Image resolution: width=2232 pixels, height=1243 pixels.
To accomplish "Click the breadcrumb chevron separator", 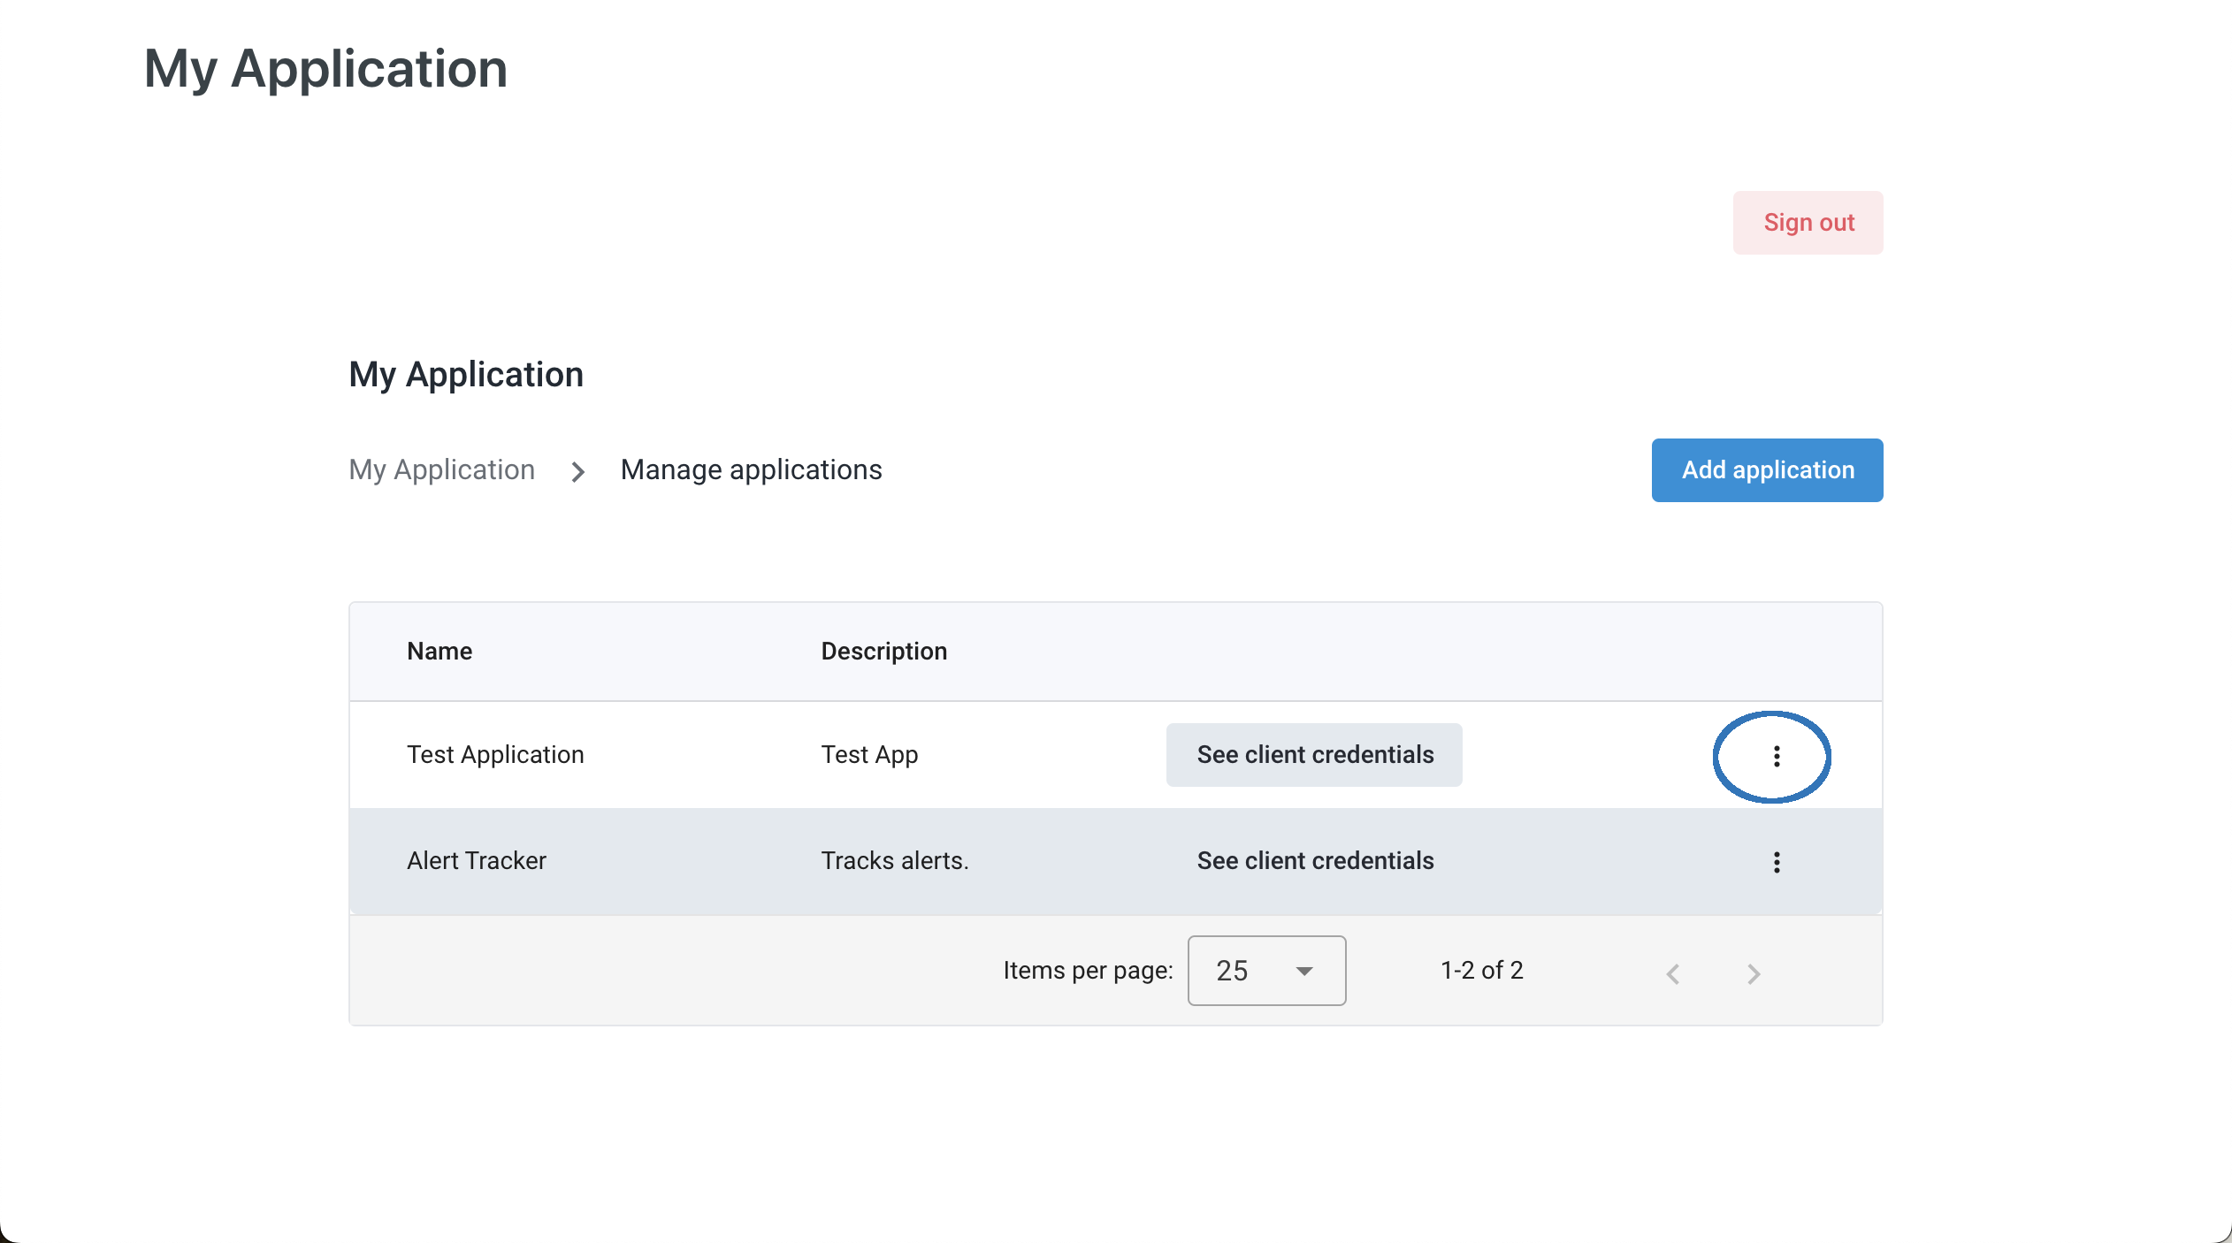I will click(577, 471).
